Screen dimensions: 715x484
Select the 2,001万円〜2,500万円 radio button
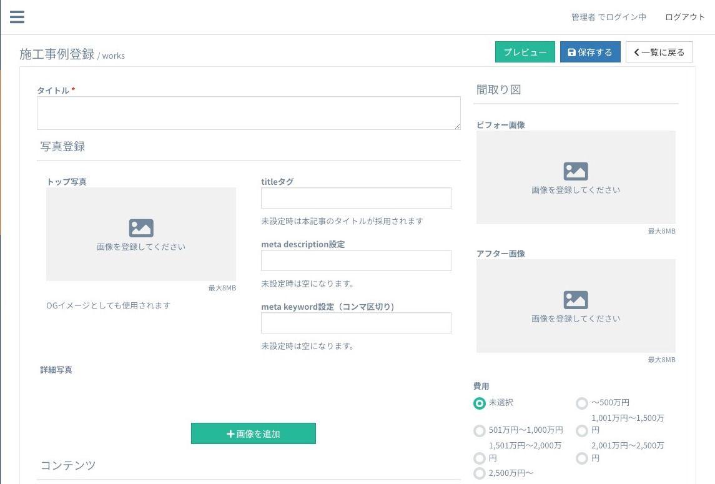(x=582, y=458)
